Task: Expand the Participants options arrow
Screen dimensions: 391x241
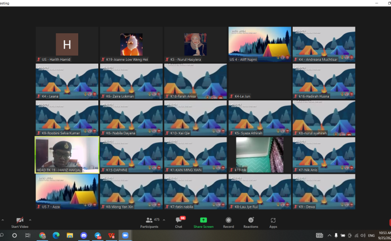Action: coord(165,219)
